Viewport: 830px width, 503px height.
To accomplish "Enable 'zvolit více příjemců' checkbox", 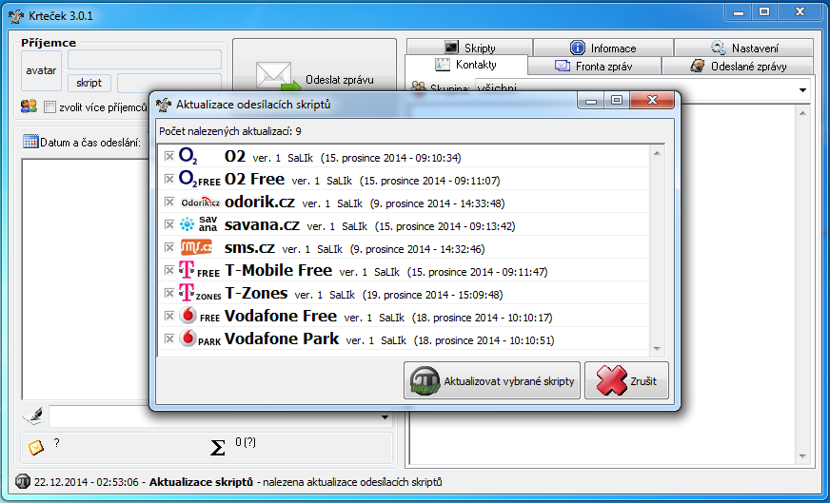I will 50,107.
